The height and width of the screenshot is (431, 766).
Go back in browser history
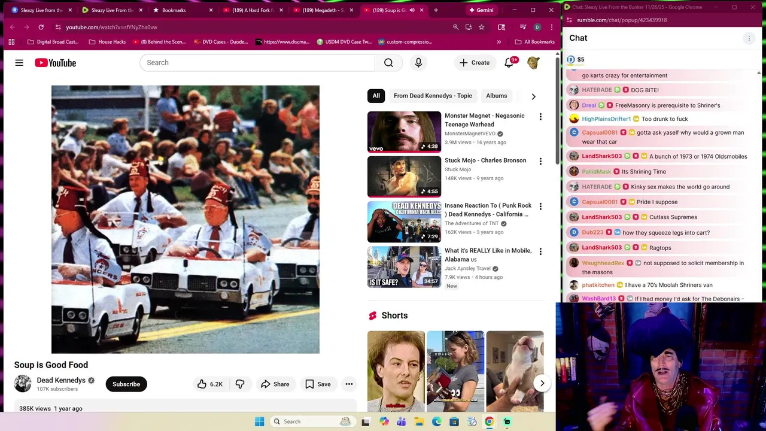(12, 27)
